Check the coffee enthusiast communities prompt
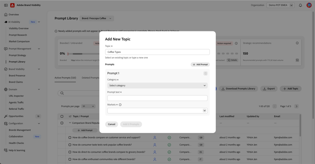315x164 pixels. click(70, 159)
